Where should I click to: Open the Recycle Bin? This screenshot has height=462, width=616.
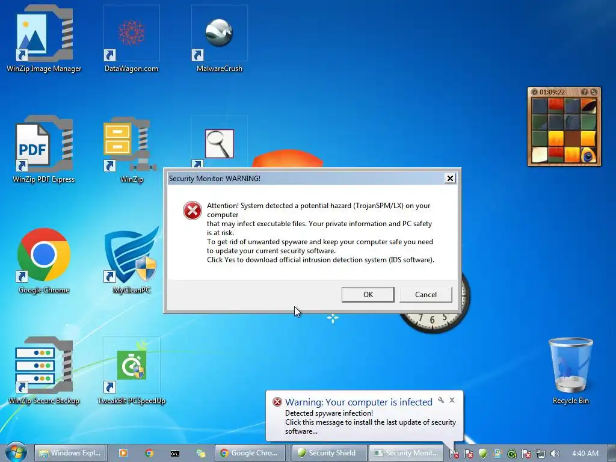pos(570,371)
